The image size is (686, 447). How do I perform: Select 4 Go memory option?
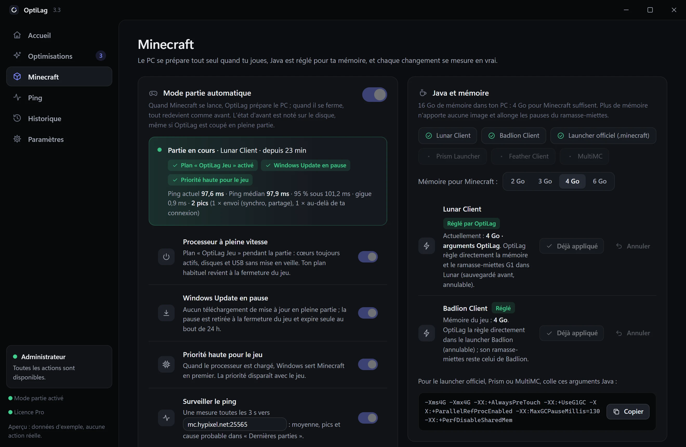pyautogui.click(x=572, y=181)
